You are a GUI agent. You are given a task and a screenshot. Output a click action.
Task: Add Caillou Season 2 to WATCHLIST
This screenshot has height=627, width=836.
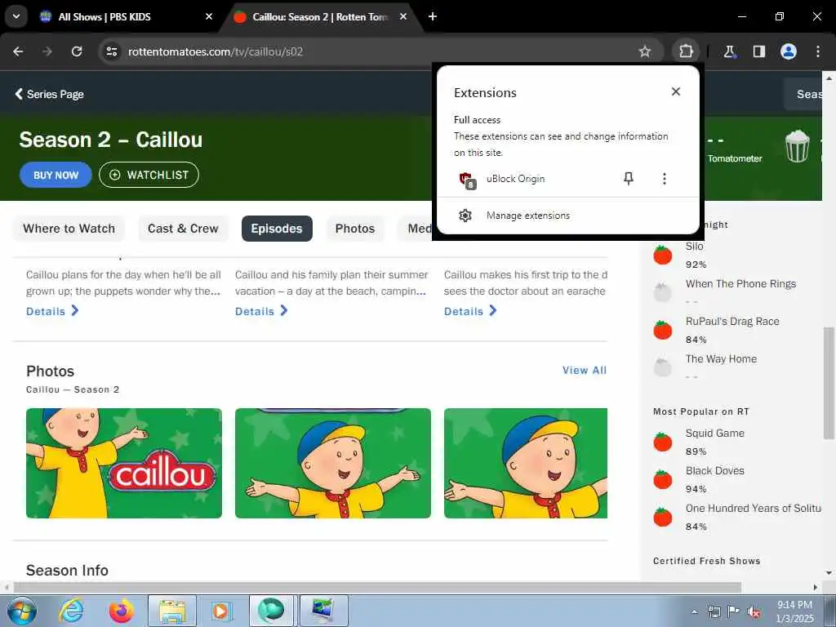pos(149,175)
